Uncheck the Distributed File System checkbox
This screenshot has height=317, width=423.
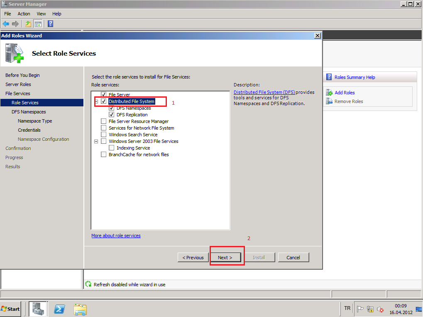tap(104, 101)
